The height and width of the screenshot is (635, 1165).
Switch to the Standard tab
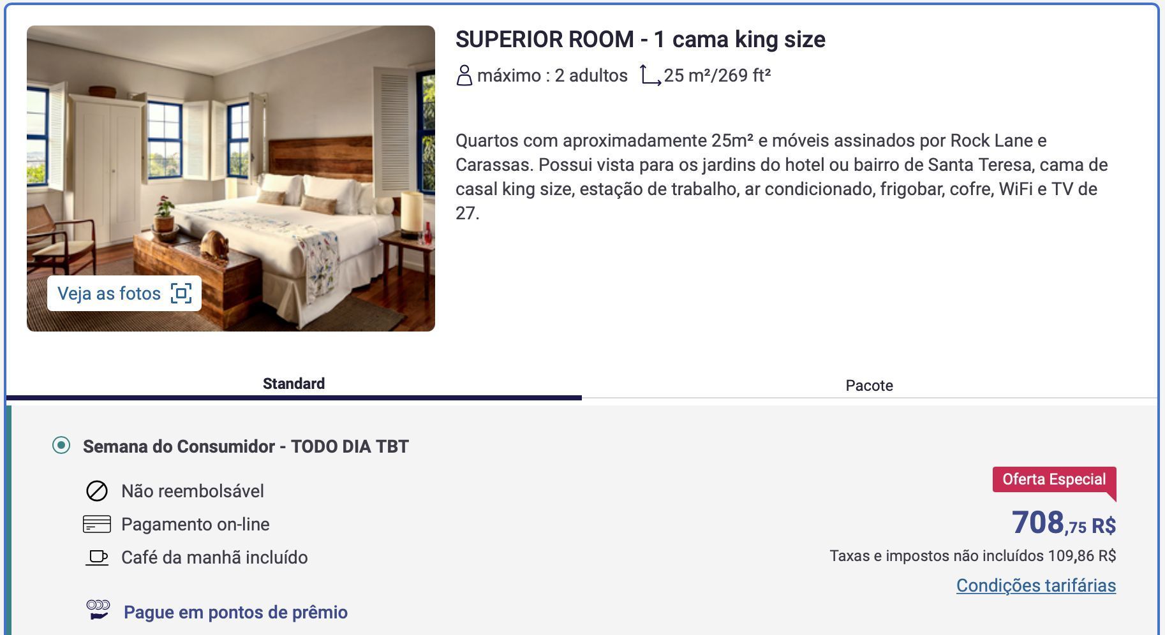coord(293,384)
